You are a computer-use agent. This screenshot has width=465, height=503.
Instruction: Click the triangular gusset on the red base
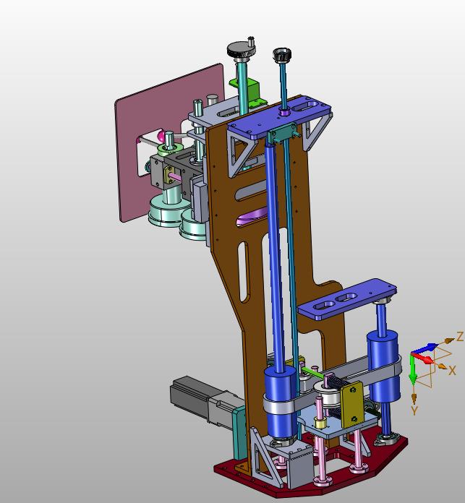[265, 459]
